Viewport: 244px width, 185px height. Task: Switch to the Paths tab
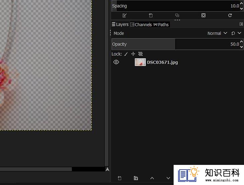pyautogui.click(x=161, y=25)
